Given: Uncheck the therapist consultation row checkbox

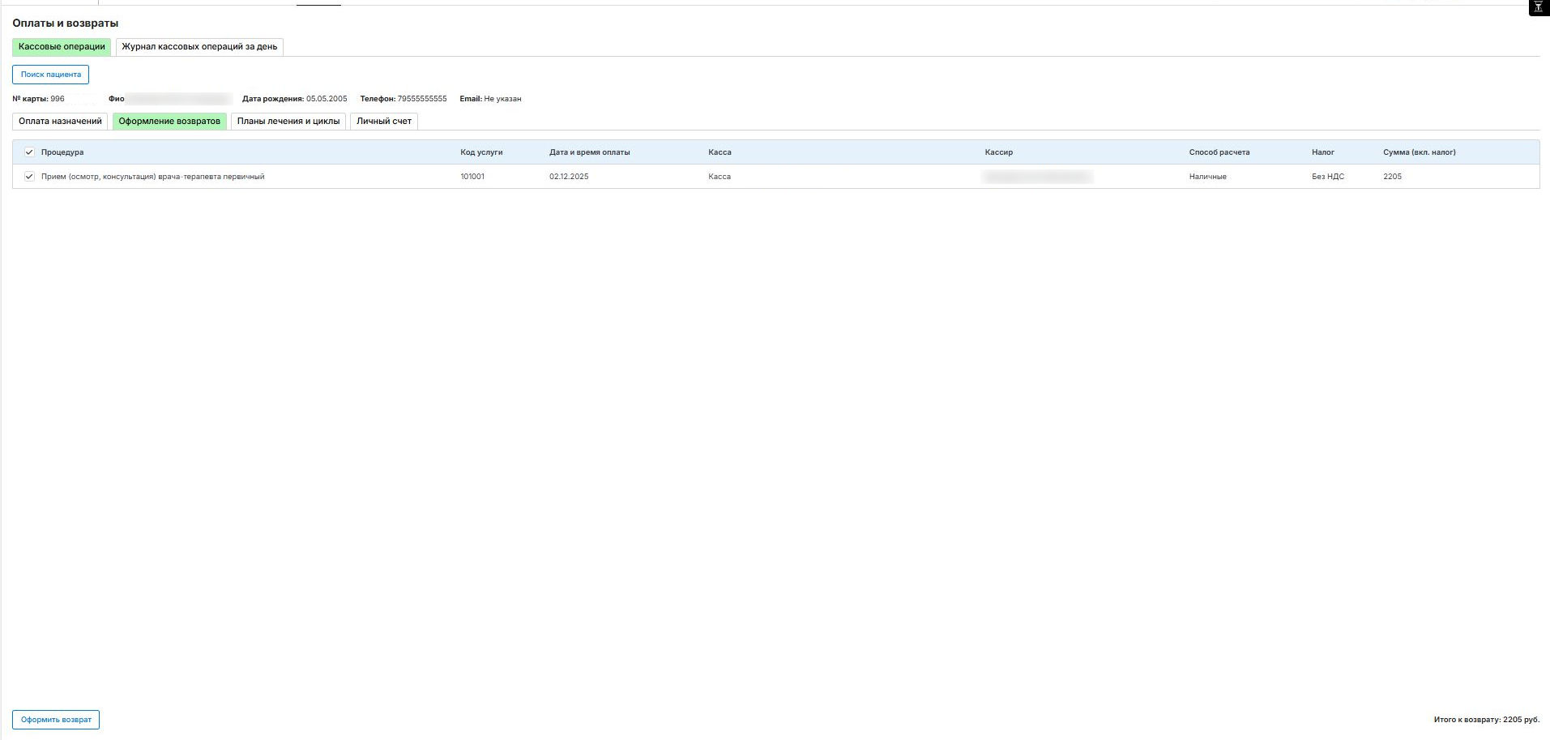Looking at the screenshot, I should [x=29, y=177].
